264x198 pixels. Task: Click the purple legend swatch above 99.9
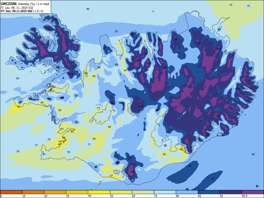point(253,192)
